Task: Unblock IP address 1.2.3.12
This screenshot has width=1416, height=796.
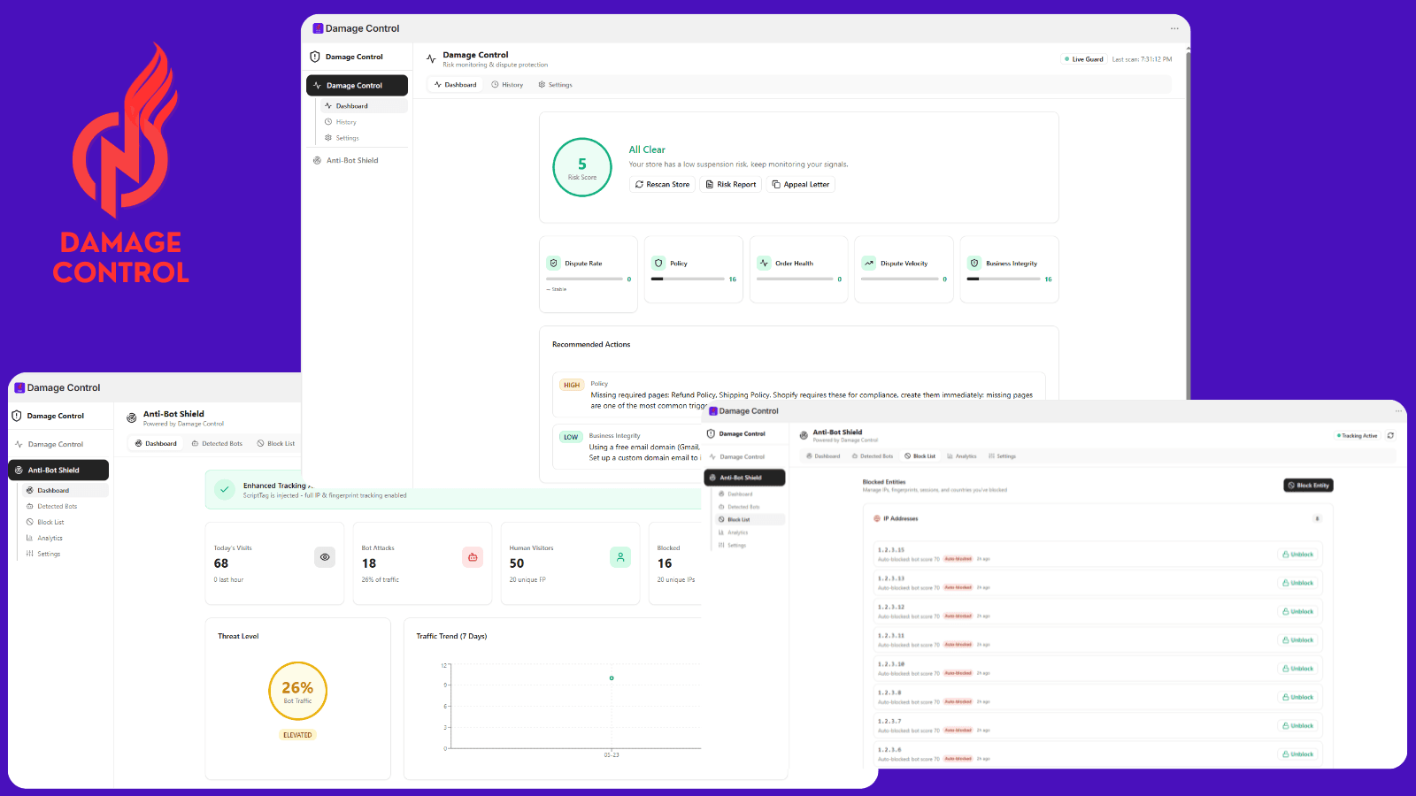Action: click(1298, 611)
